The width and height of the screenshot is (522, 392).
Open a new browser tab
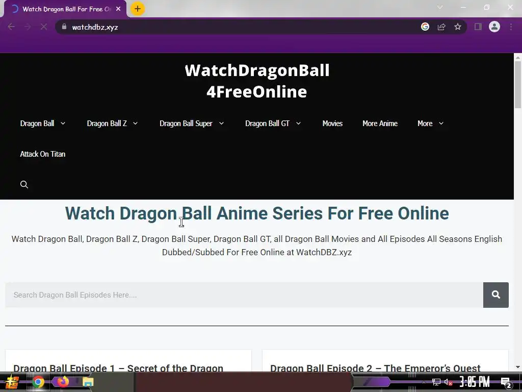click(138, 9)
